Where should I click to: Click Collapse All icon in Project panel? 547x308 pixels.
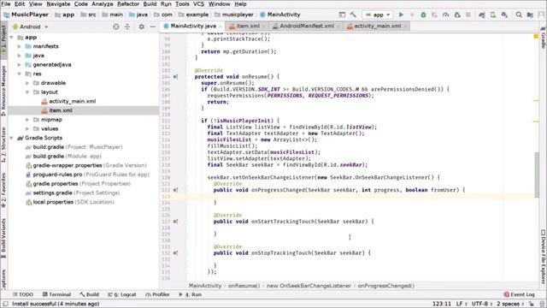pyautogui.click(x=127, y=27)
